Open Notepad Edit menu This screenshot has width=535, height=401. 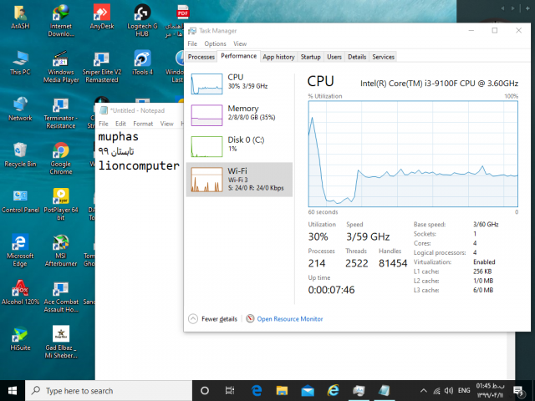coord(120,124)
